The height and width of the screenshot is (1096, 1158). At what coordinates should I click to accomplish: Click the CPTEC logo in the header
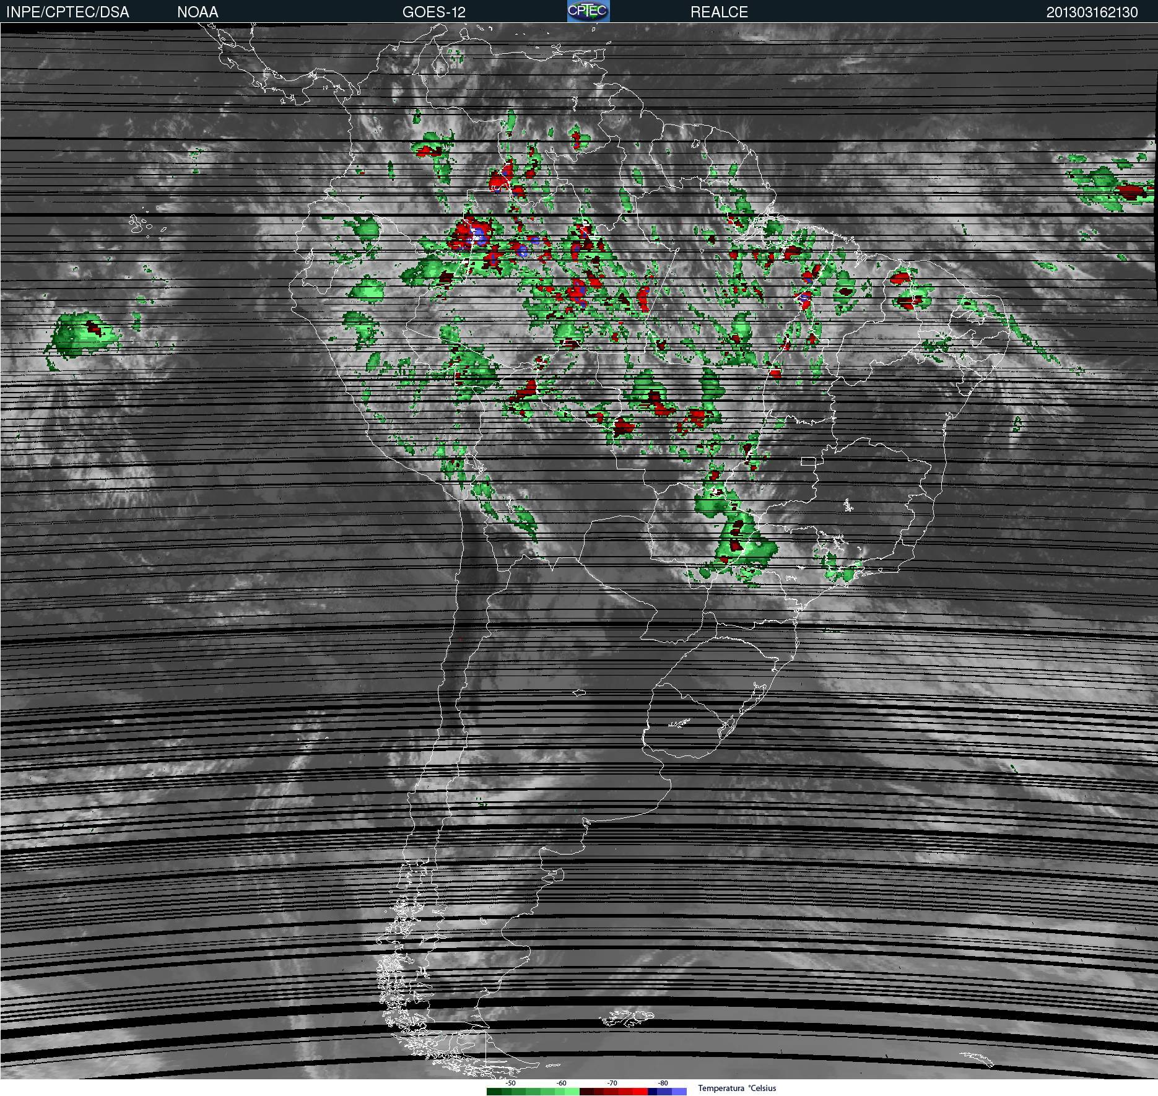coord(588,11)
